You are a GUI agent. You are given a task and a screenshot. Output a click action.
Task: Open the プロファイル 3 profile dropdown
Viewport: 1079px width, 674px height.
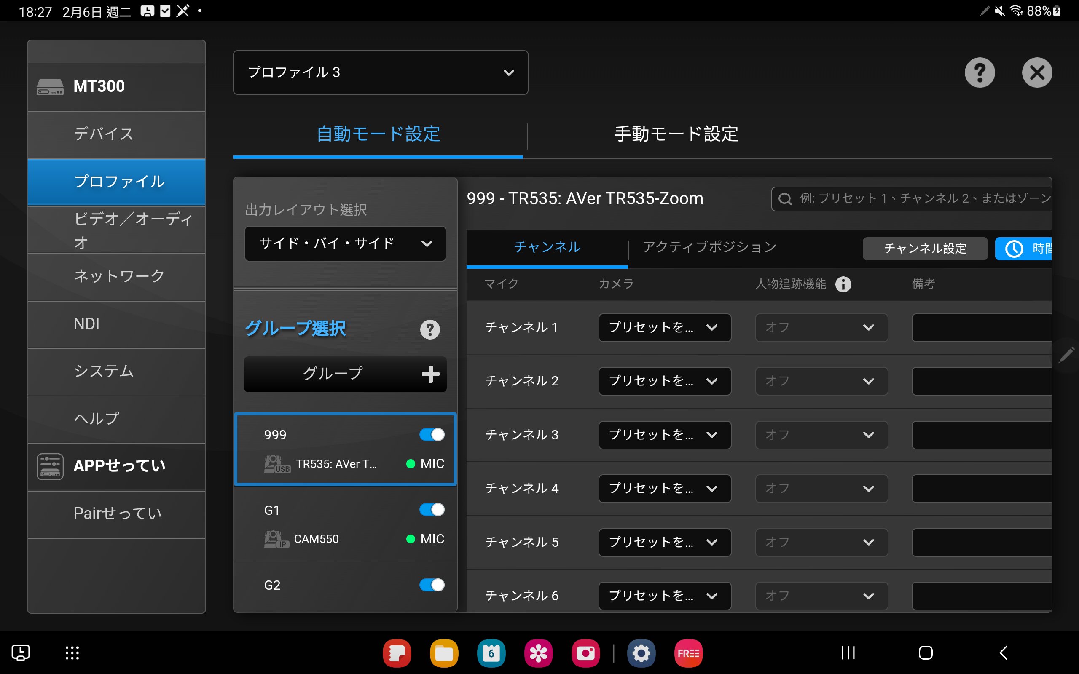[380, 72]
